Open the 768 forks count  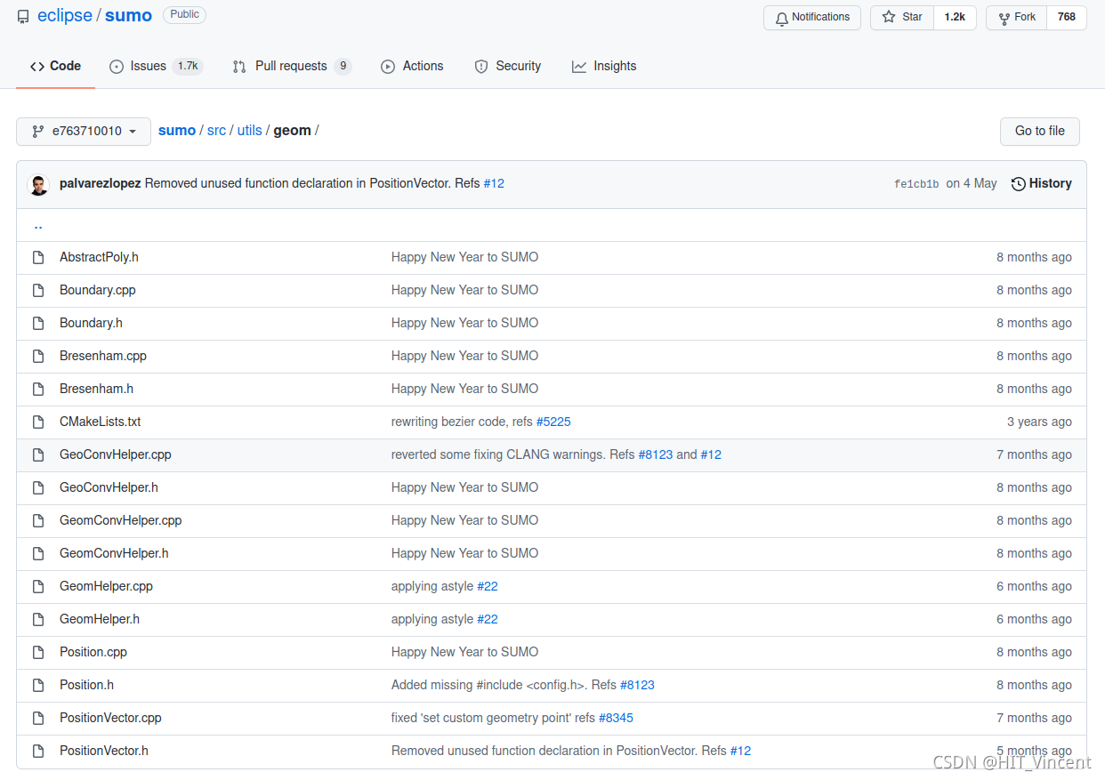[x=1067, y=17]
